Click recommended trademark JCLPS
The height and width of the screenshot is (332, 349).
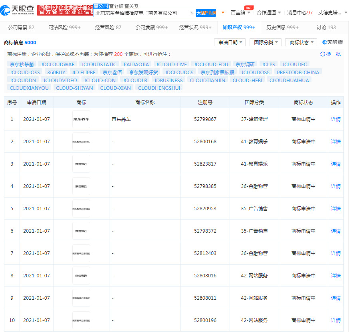(x=268, y=64)
